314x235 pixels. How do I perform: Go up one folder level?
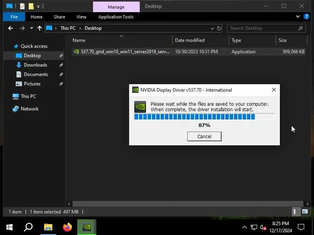tap(40, 28)
